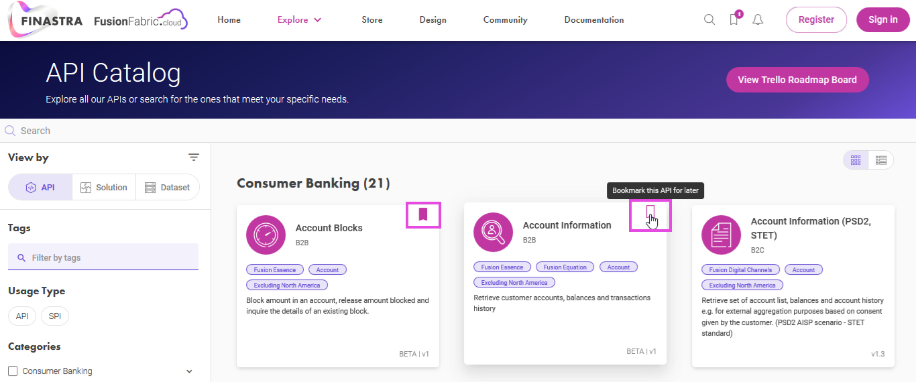The image size is (916, 382).
Task: Switch to list view layout
Action: tap(881, 160)
